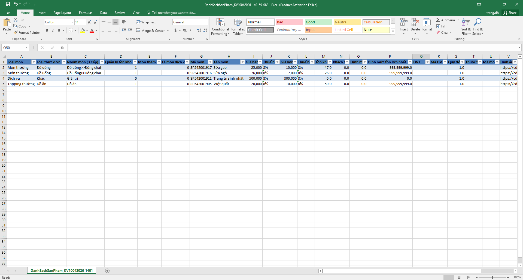Toggle Italic formatting
Screen dimensions: 523x280
[x=53, y=30]
